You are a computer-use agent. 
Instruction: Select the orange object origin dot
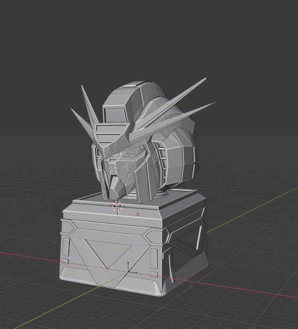pos(138,214)
